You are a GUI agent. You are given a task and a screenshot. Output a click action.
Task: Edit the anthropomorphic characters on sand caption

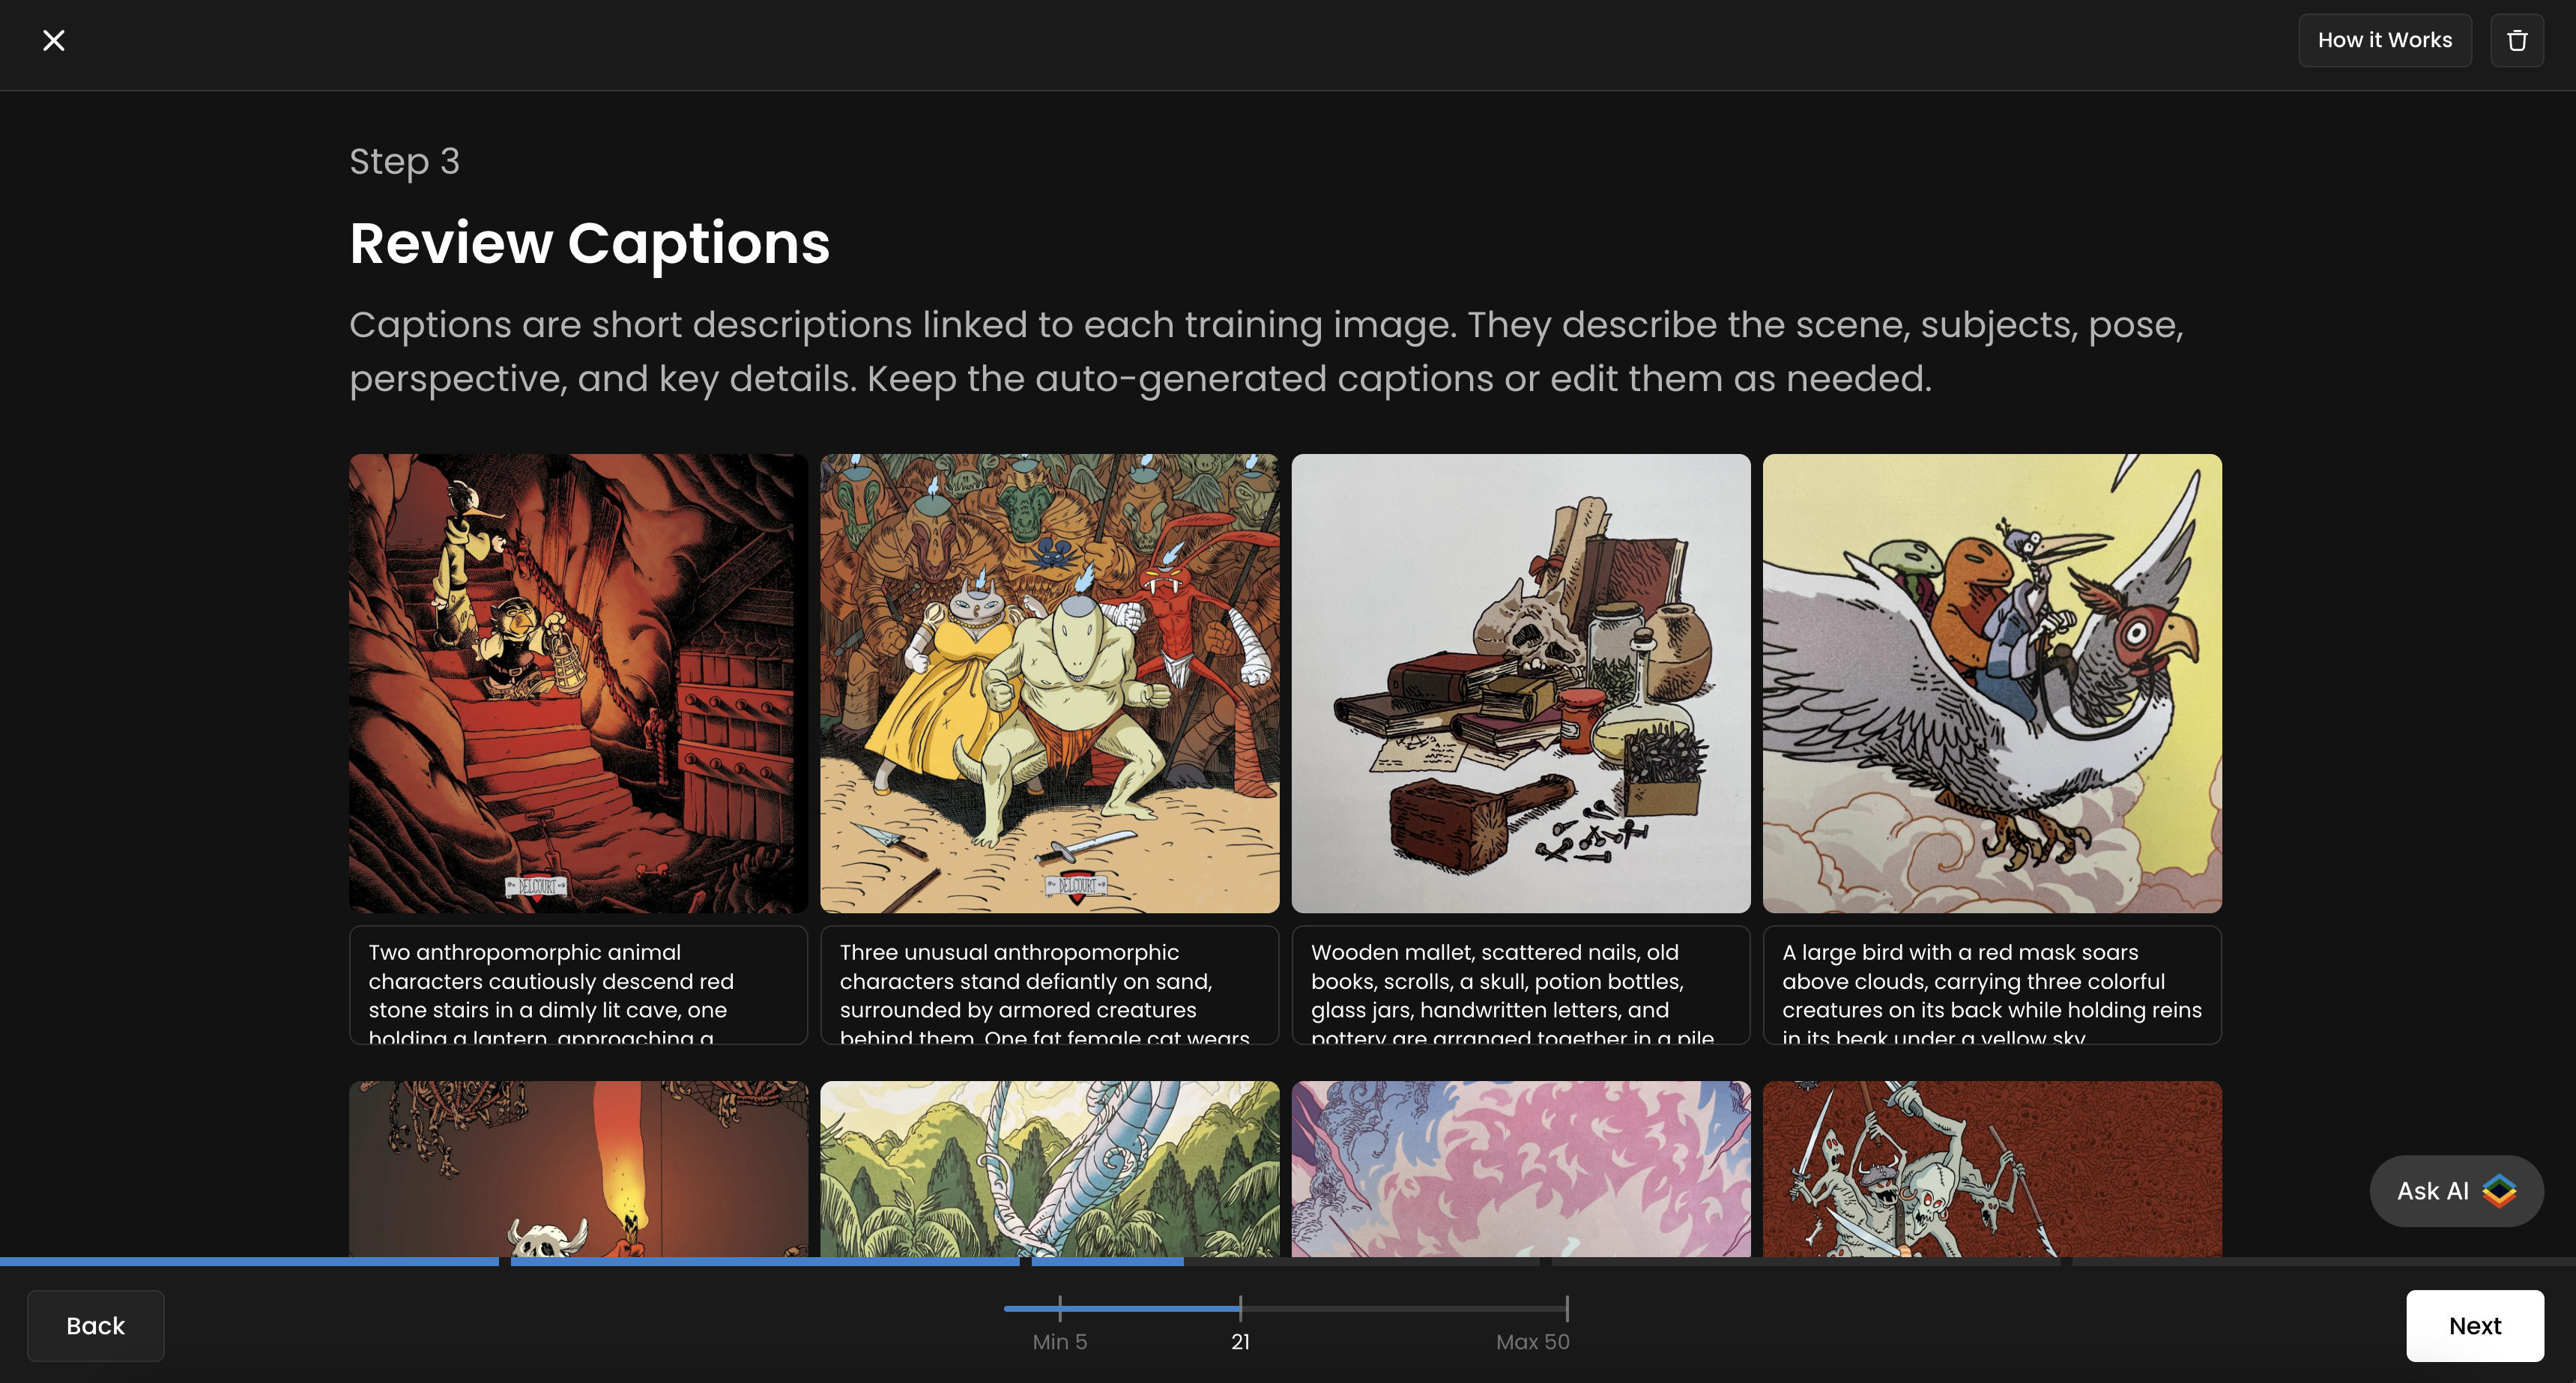tap(1049, 985)
